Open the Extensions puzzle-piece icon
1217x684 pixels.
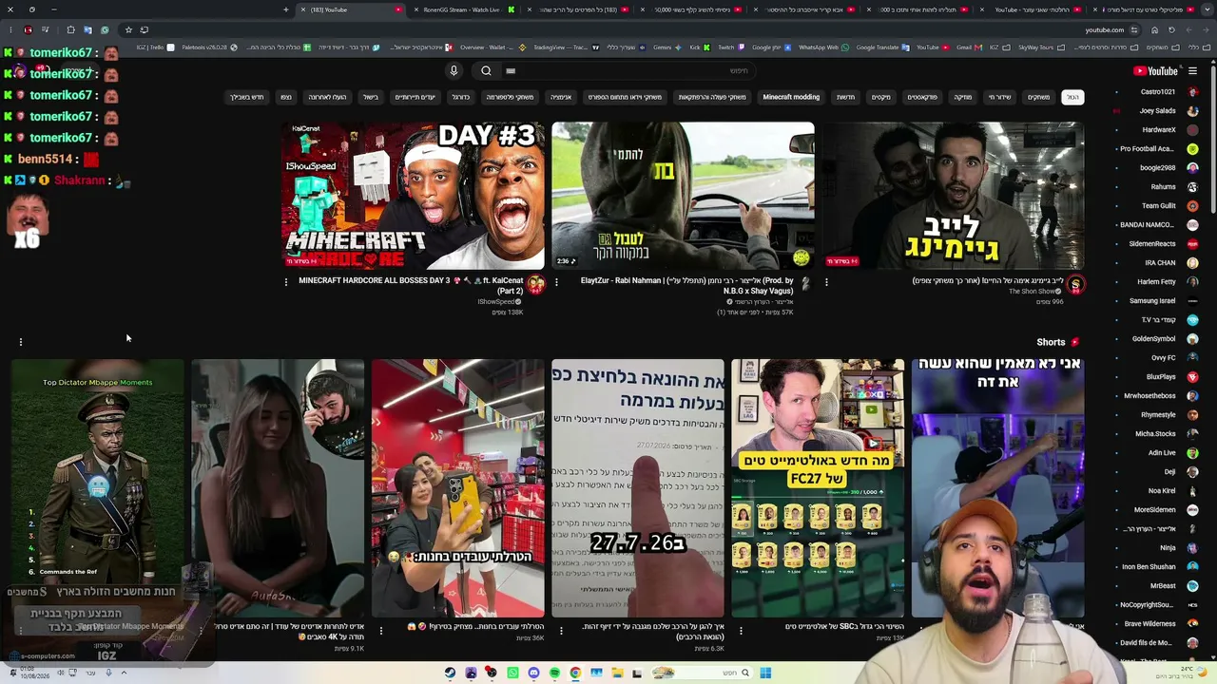click(70, 29)
